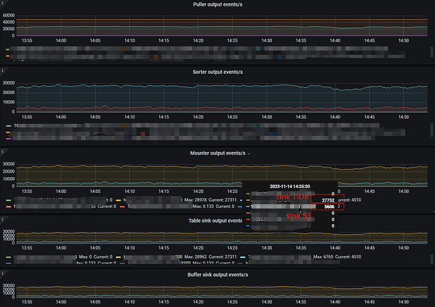
Task: Click the red line in Sorter graph
Action: (222, 108)
